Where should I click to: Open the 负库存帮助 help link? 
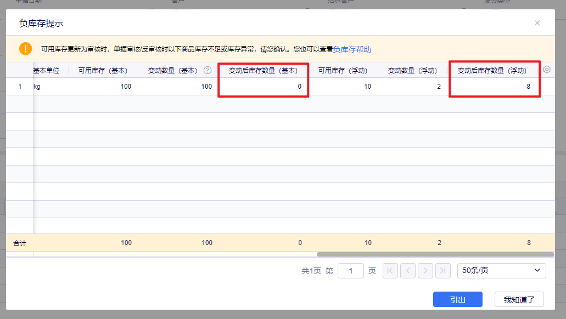point(352,49)
